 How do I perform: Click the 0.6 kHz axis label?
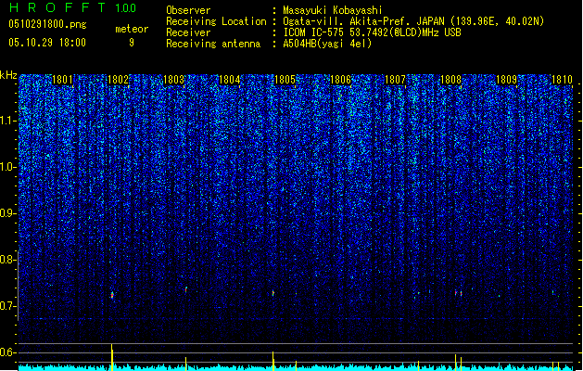pos(8,352)
